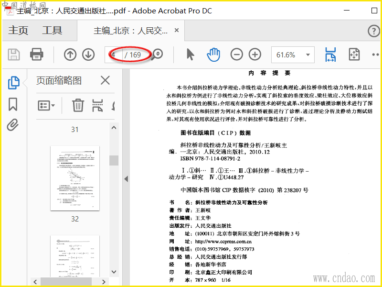382x287 pixels.
Task: Click the print pages icon in thumbnails panel
Action: [x=97, y=105]
